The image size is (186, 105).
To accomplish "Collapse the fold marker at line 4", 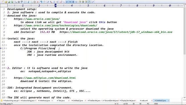I will pyautogui.click(x=6, y=19).
